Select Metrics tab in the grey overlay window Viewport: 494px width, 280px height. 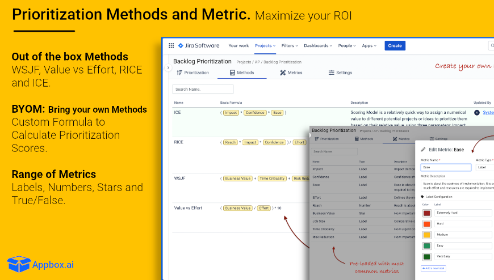(401, 139)
